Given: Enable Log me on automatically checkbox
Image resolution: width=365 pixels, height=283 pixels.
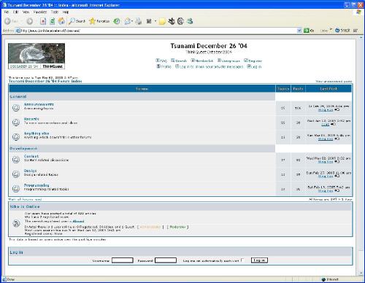Looking at the screenshot, I should click(242, 260).
